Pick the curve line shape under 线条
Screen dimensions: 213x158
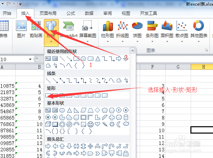click(112, 81)
